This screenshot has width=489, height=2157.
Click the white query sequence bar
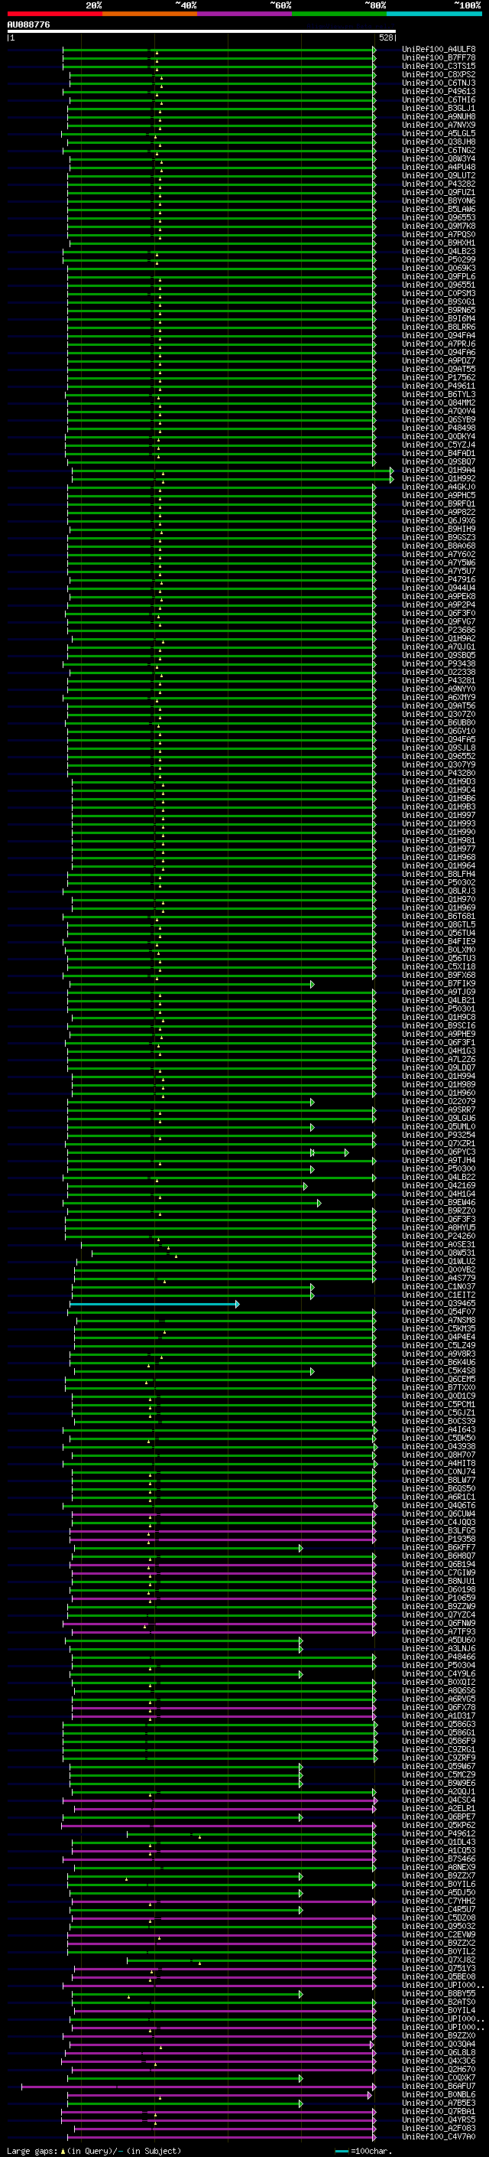[x=202, y=32]
